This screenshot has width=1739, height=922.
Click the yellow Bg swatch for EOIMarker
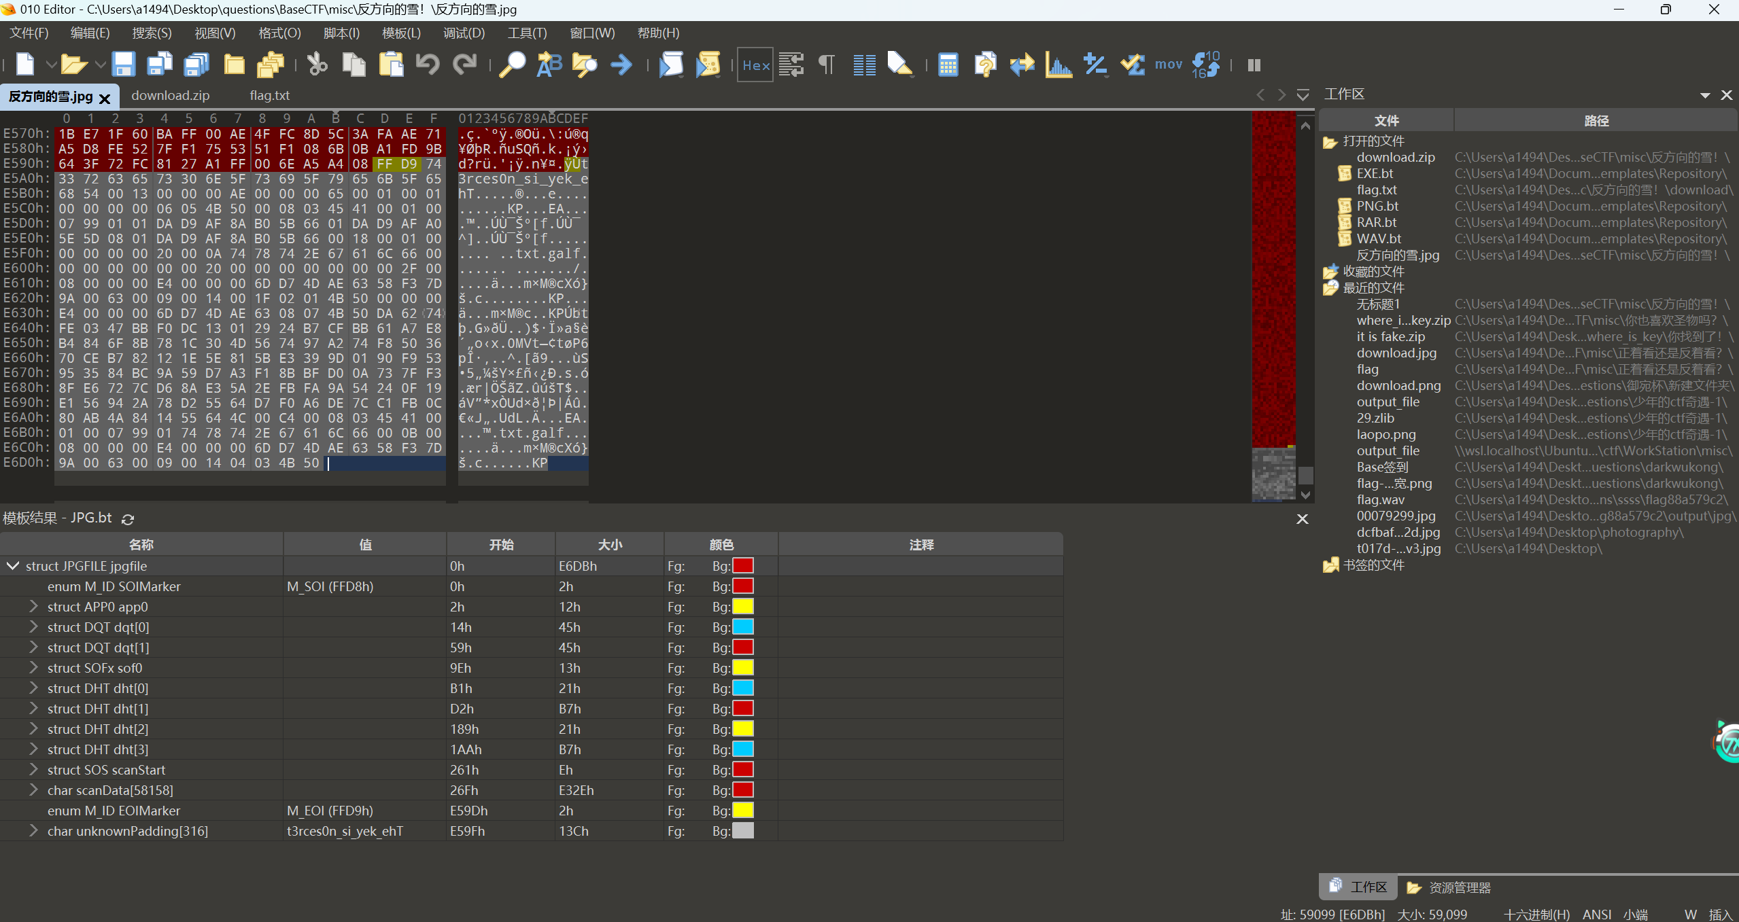click(x=742, y=810)
